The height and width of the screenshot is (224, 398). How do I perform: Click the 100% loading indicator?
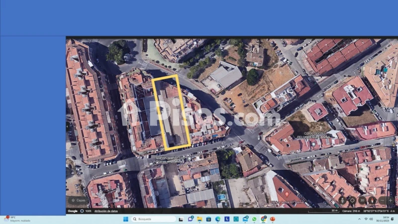(x=86, y=211)
